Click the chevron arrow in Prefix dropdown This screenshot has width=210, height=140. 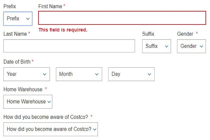[x=28, y=19]
